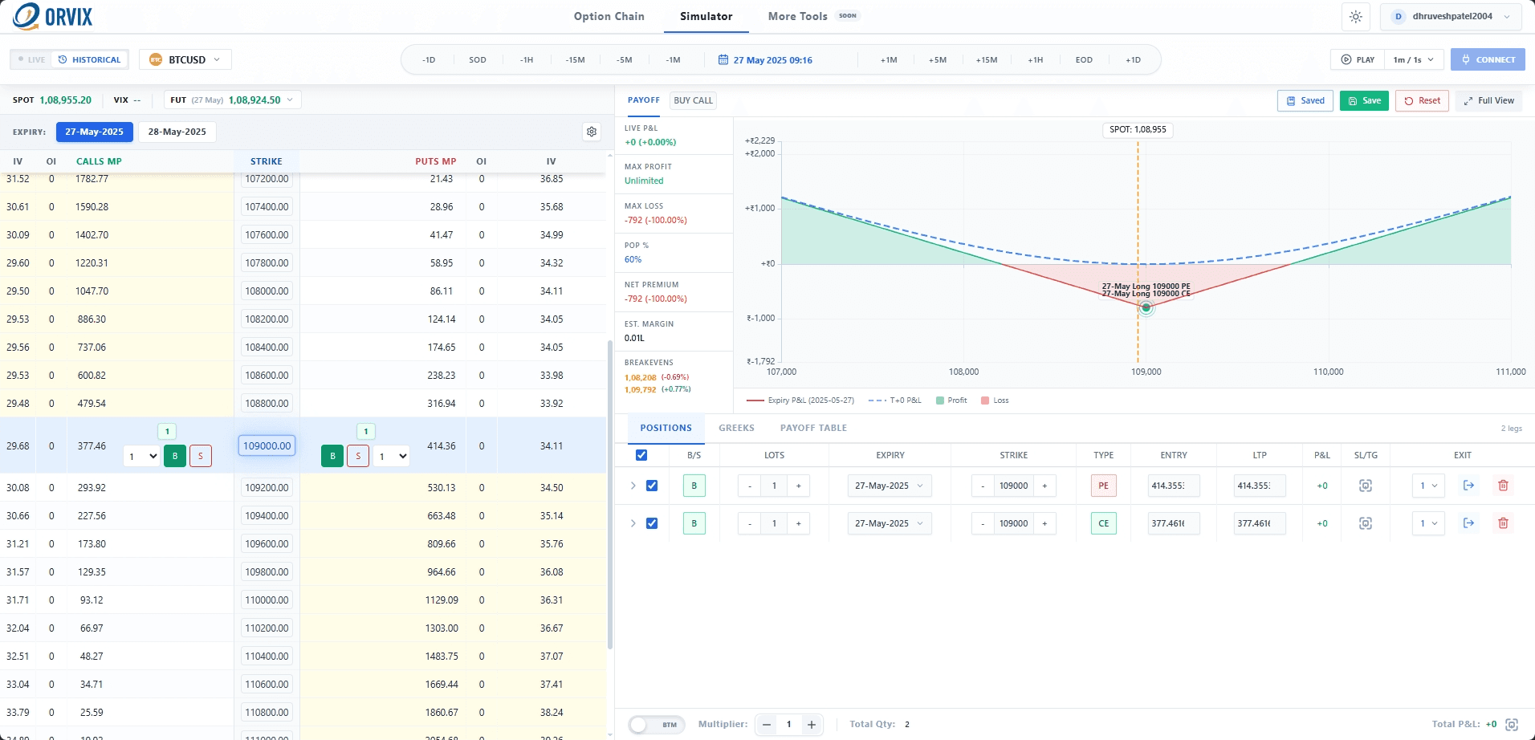The height and width of the screenshot is (740, 1535).
Task: Delete the 109000 PE position with trash icon
Action: coord(1503,486)
